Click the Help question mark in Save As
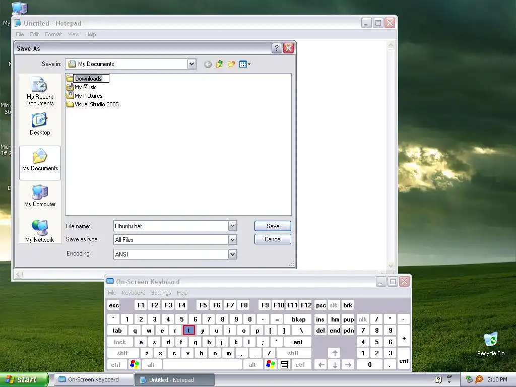Screen dimensions: 516x387 (277, 48)
